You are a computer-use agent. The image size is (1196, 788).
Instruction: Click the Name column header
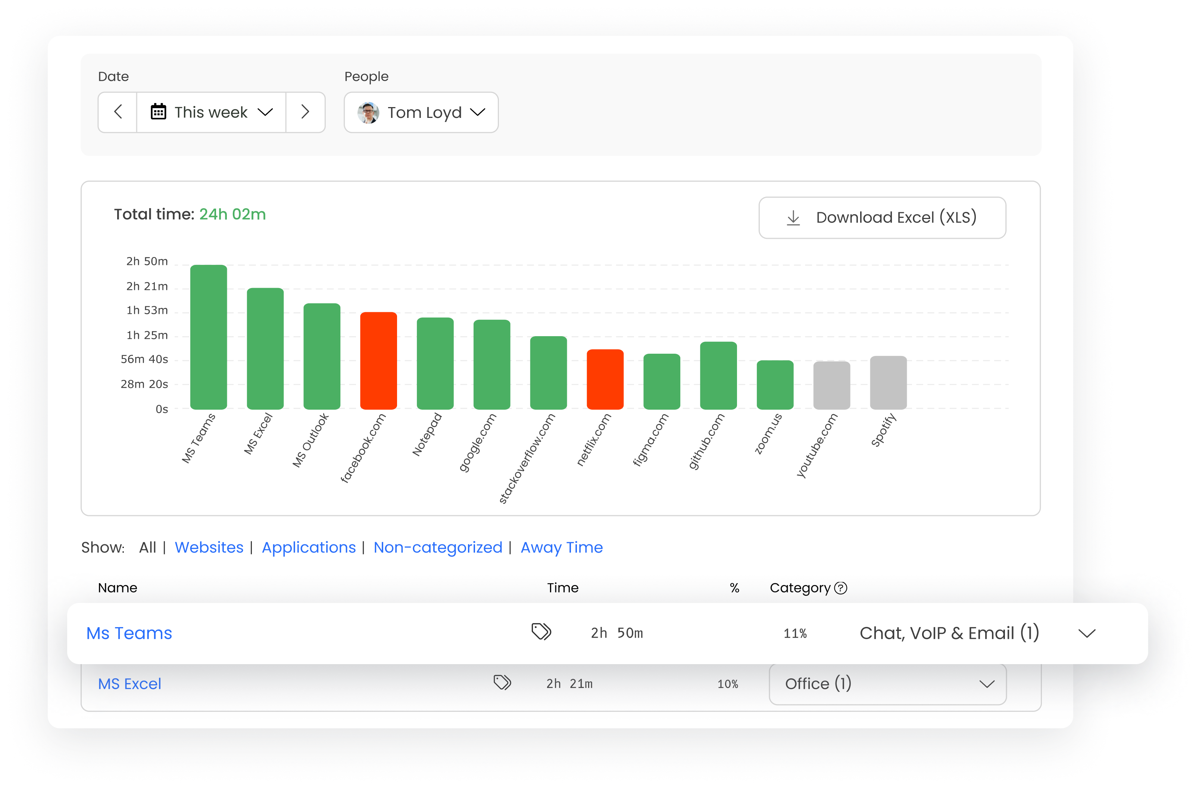[118, 588]
